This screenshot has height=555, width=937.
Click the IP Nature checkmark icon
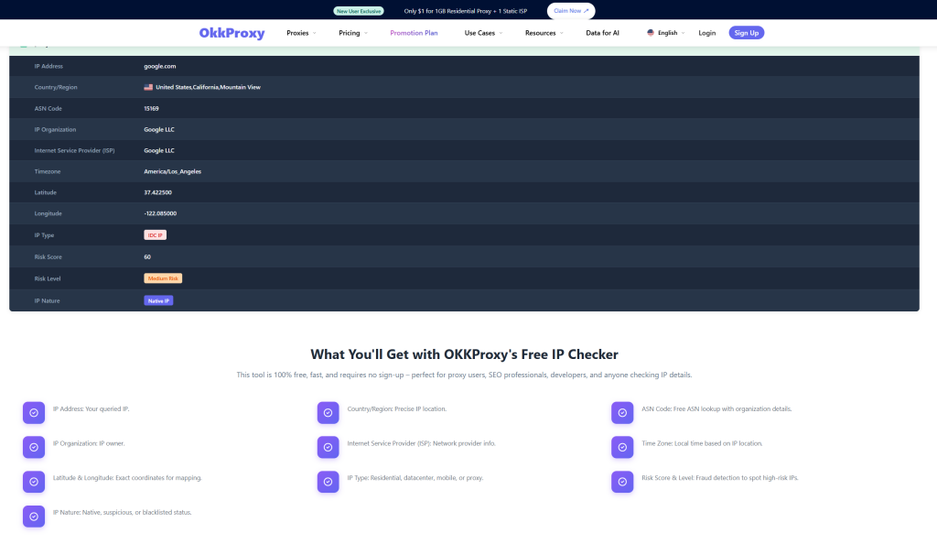coord(34,516)
